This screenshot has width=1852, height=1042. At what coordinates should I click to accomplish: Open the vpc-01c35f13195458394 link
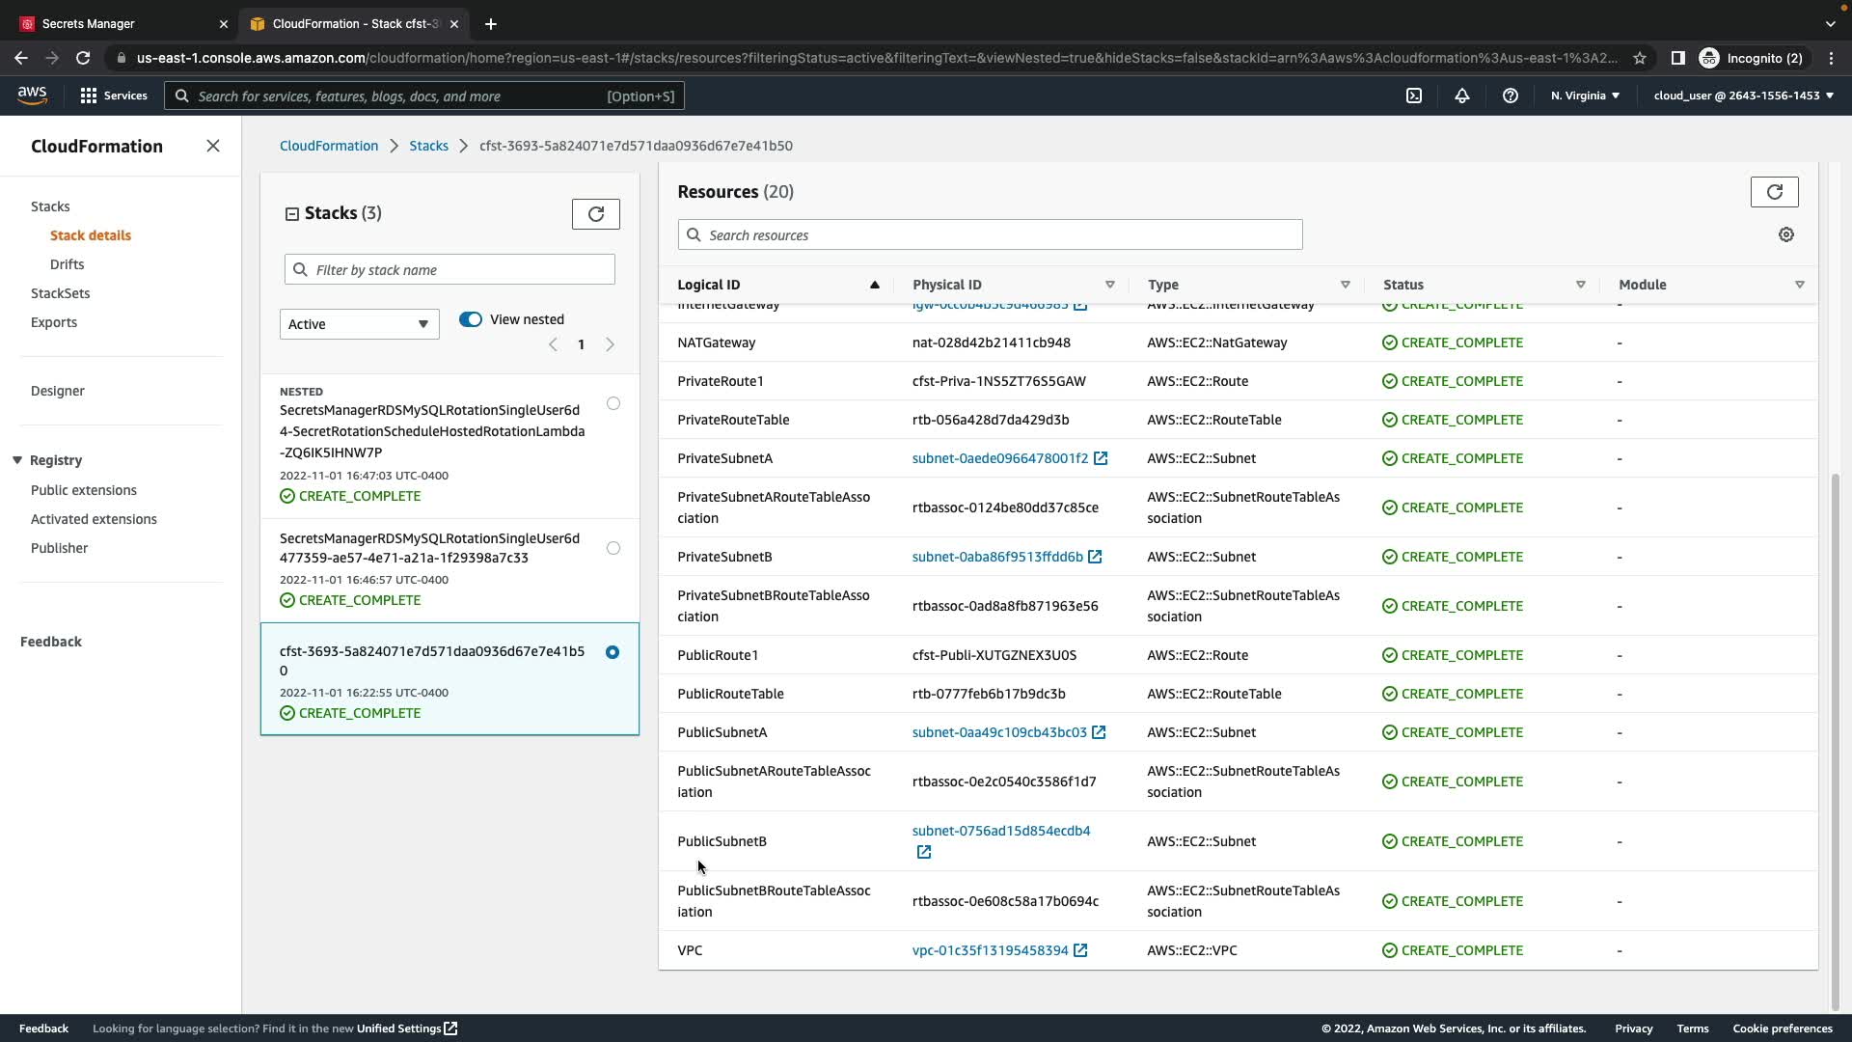coord(990,950)
